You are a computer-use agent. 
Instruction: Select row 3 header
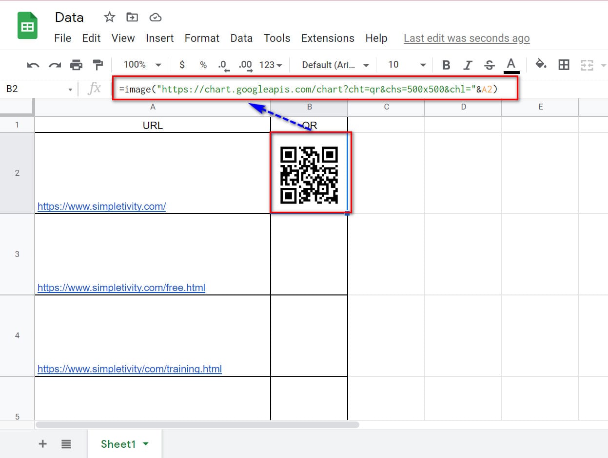17,254
